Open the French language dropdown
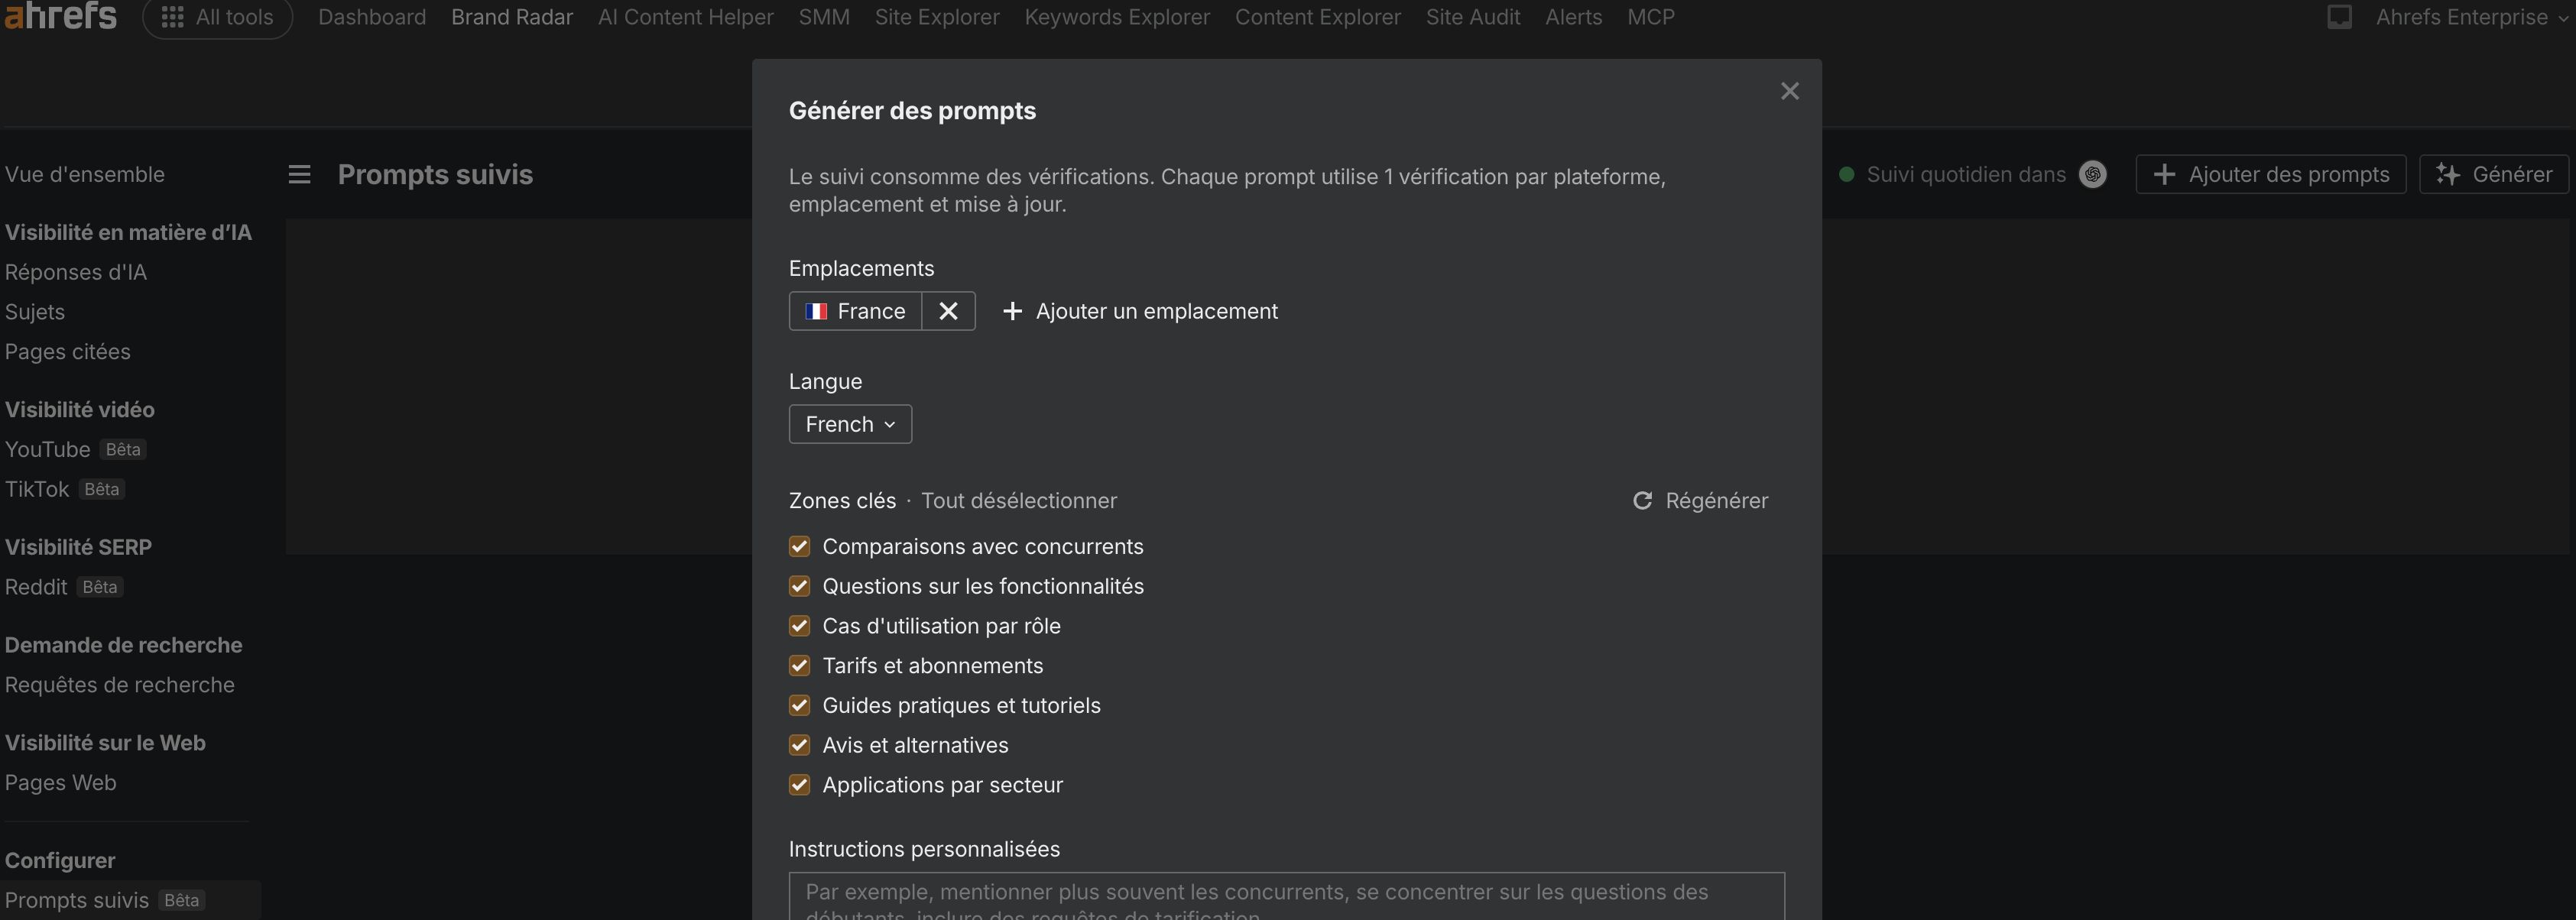 pyautogui.click(x=849, y=424)
